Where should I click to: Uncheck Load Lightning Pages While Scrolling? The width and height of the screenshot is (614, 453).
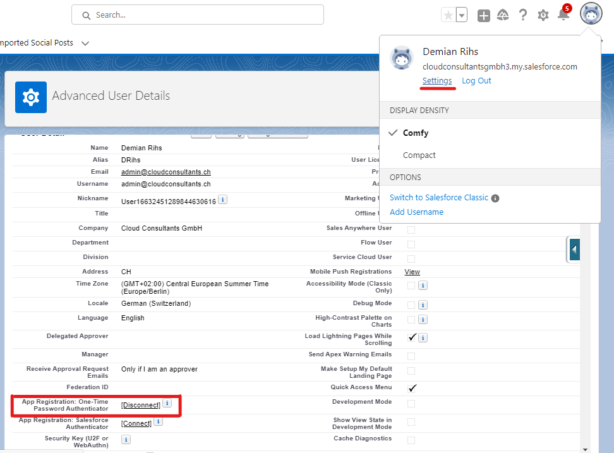(412, 337)
